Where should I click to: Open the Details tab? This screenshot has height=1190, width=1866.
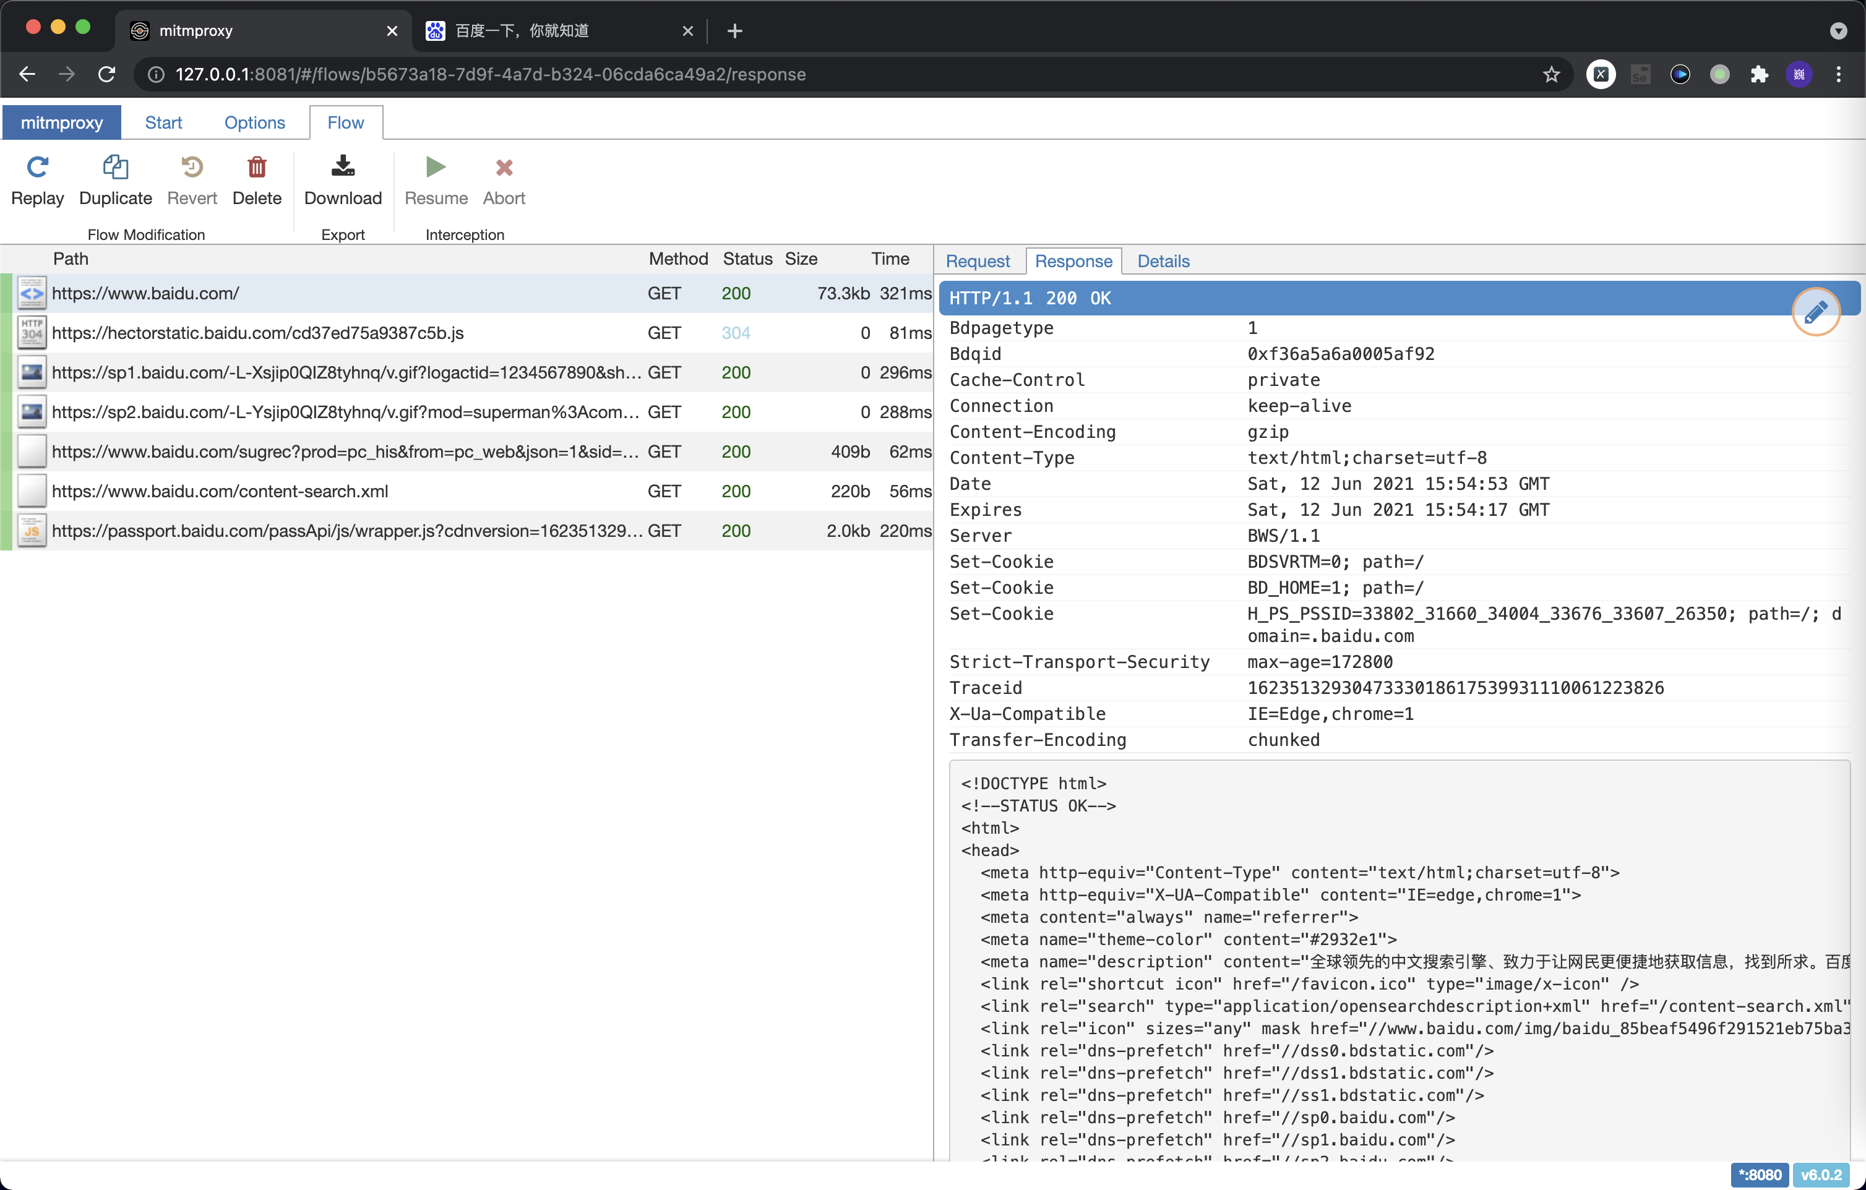click(x=1163, y=261)
